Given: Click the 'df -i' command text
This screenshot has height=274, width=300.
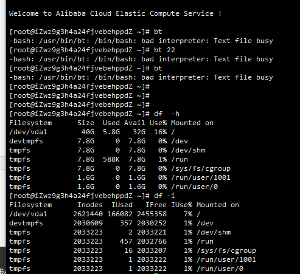Looking at the screenshot, I should coord(164,196).
